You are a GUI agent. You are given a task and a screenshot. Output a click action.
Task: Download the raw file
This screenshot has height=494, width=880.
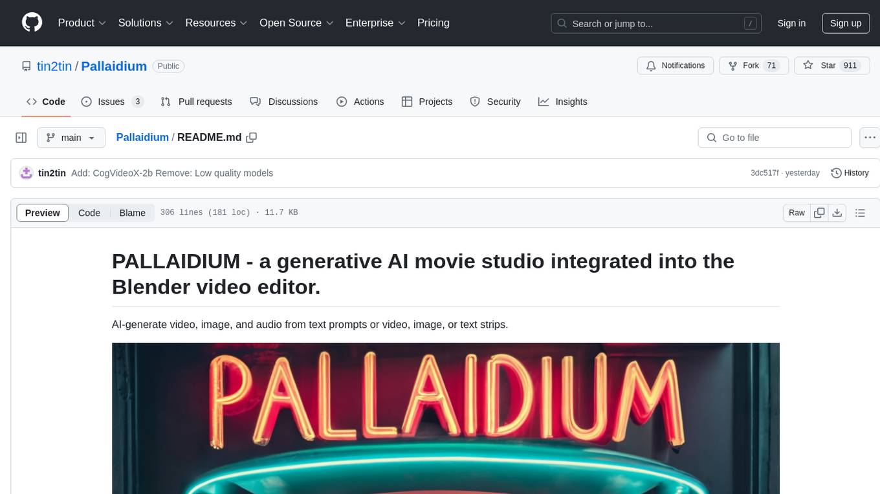point(837,213)
